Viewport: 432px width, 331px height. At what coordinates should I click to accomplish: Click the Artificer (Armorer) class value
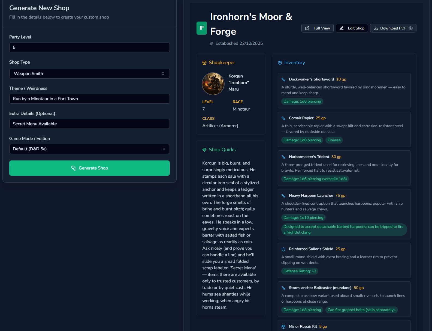pyautogui.click(x=220, y=126)
